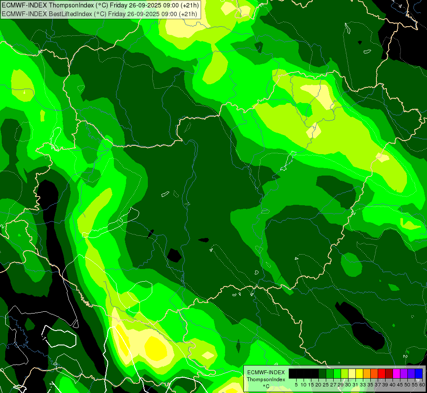Click the pale yellow legend swatch (30–31)

click(352, 373)
